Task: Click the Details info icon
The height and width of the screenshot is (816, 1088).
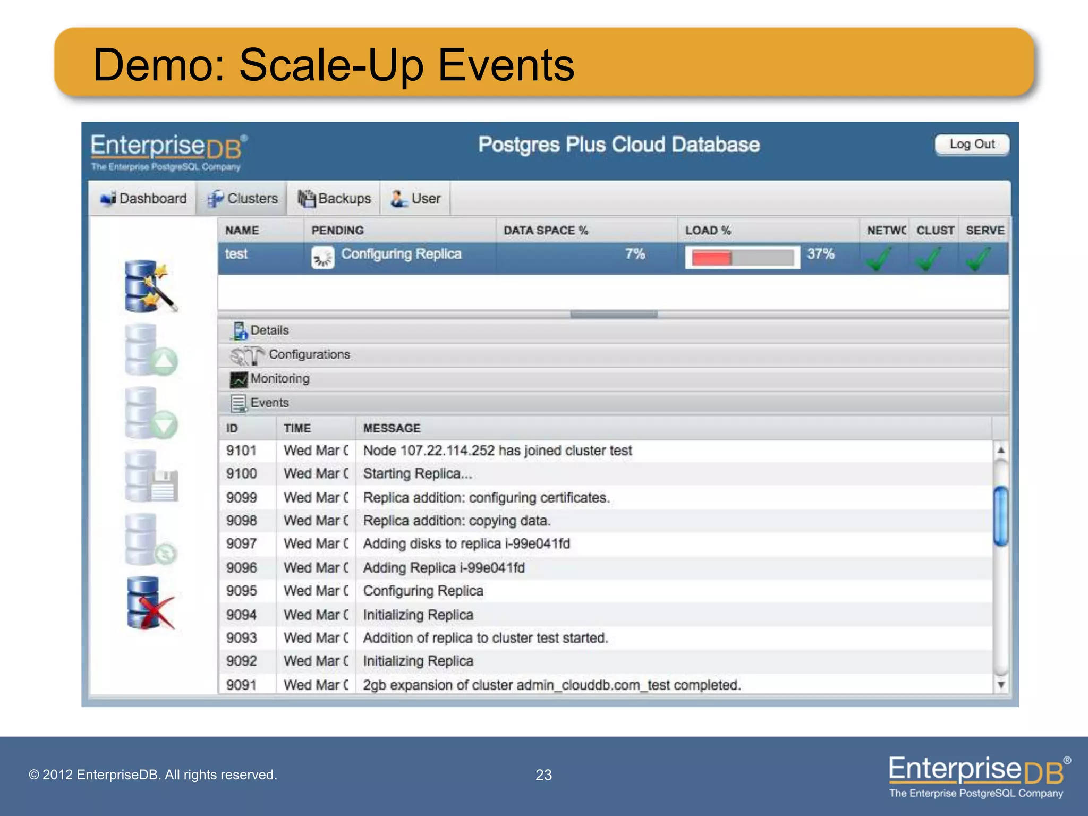Action: pos(239,330)
